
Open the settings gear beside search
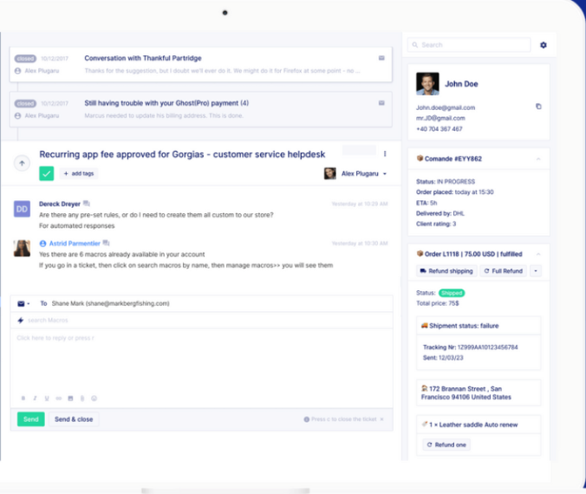coord(544,45)
